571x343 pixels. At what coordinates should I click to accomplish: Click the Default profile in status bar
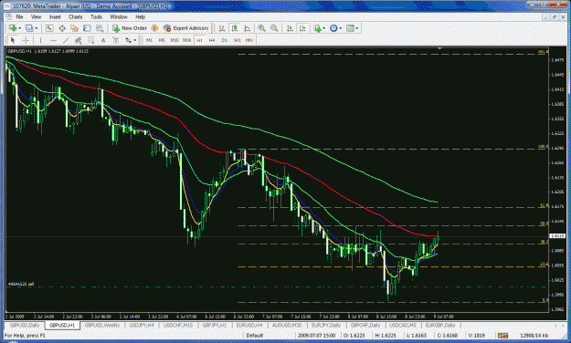coord(255,336)
